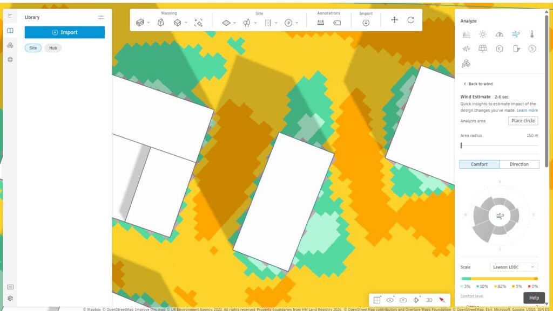The height and width of the screenshot is (311, 553).
Task: Click the Move tool in toolbar
Action: tap(394, 20)
